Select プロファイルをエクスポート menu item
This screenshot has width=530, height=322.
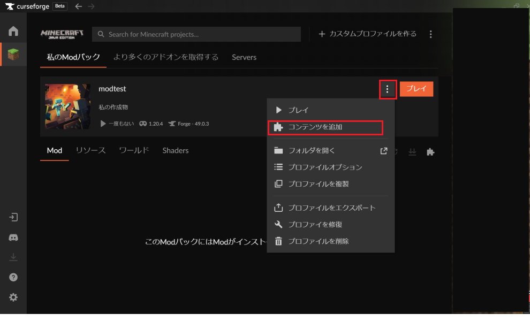tap(331, 208)
